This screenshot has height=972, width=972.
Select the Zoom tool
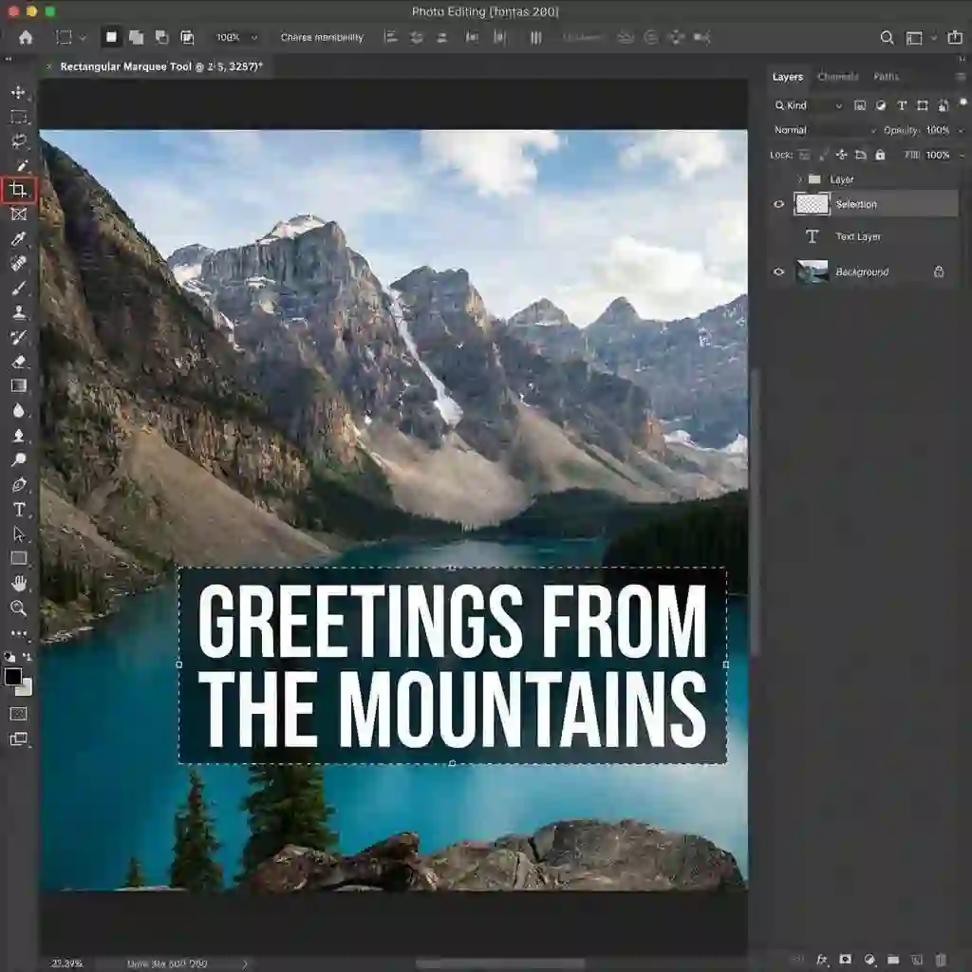[19, 608]
